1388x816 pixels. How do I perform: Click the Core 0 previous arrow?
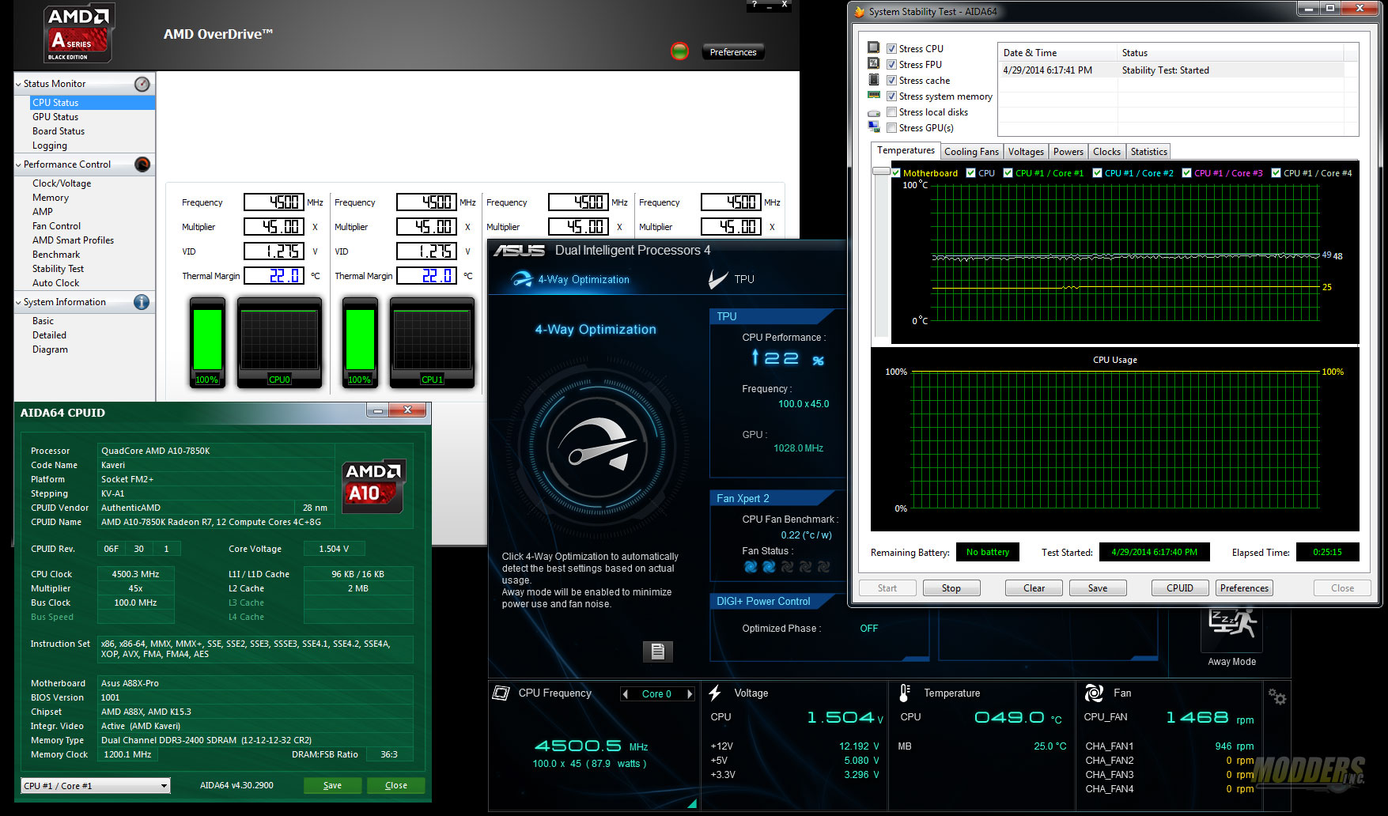pos(626,693)
